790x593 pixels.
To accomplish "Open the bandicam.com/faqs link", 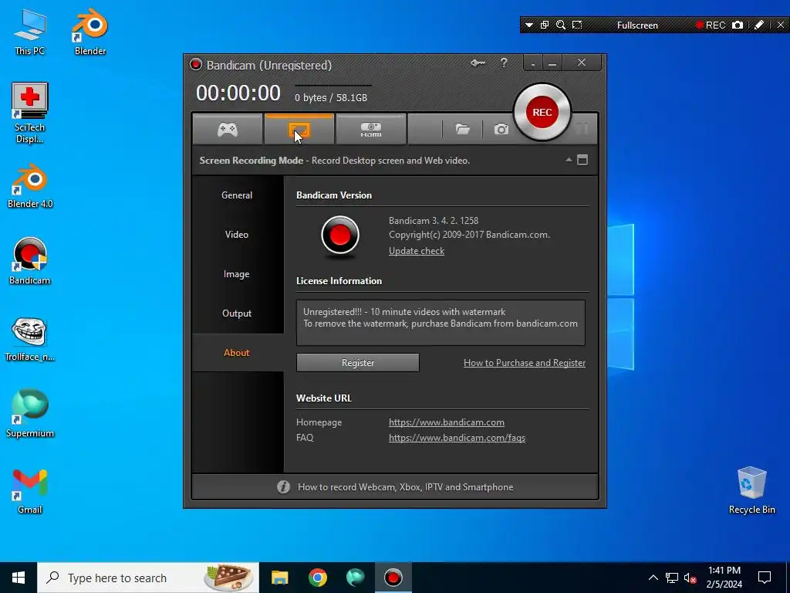I will [457, 438].
